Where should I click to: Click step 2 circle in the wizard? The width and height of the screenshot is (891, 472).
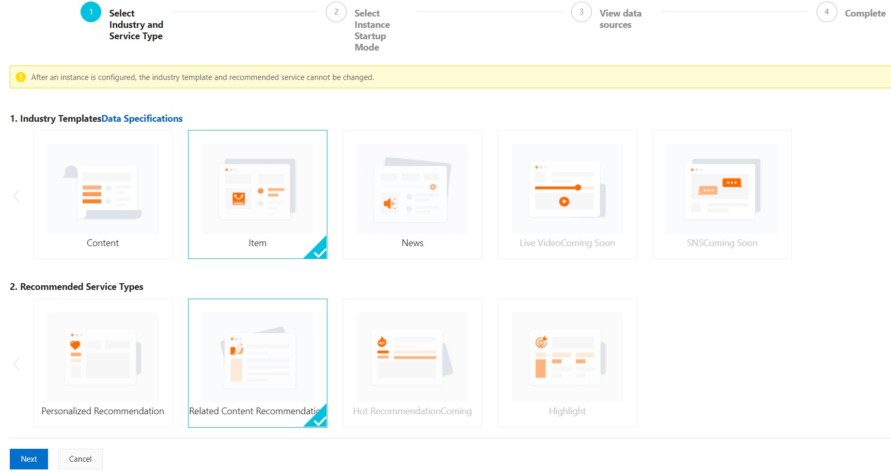click(x=336, y=12)
